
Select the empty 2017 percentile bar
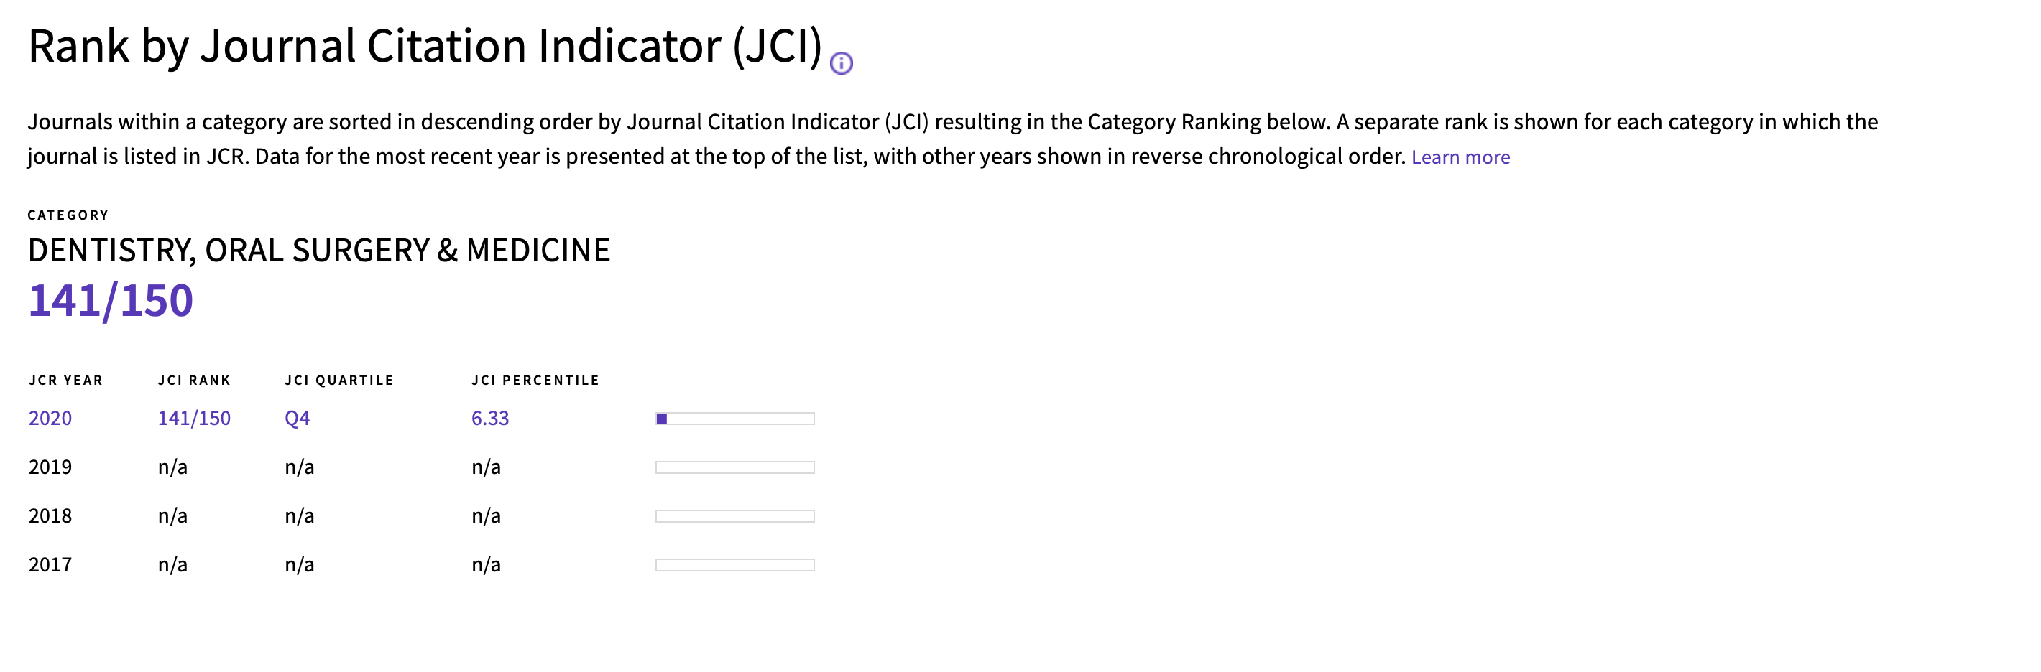[734, 565]
